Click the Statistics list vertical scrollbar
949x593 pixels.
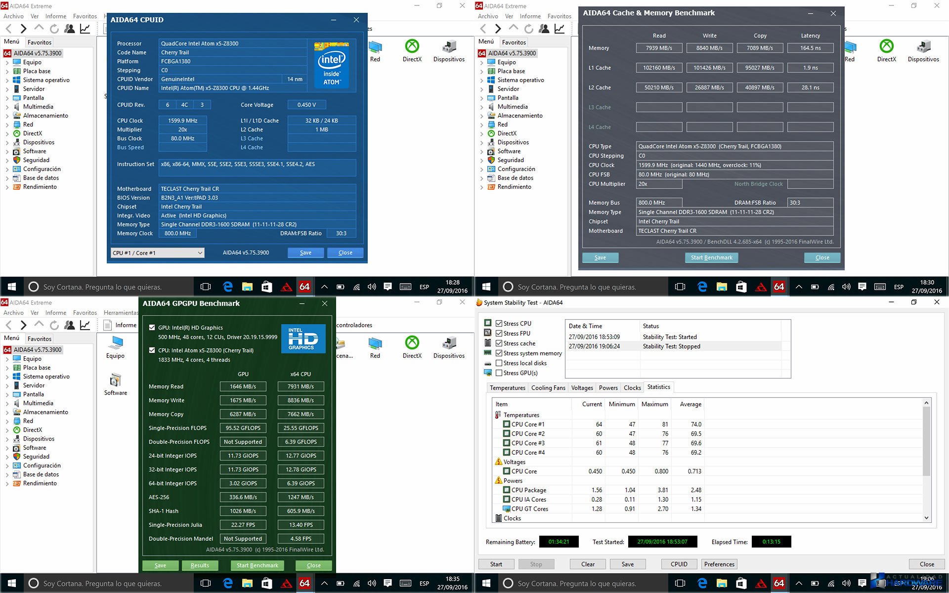926,445
